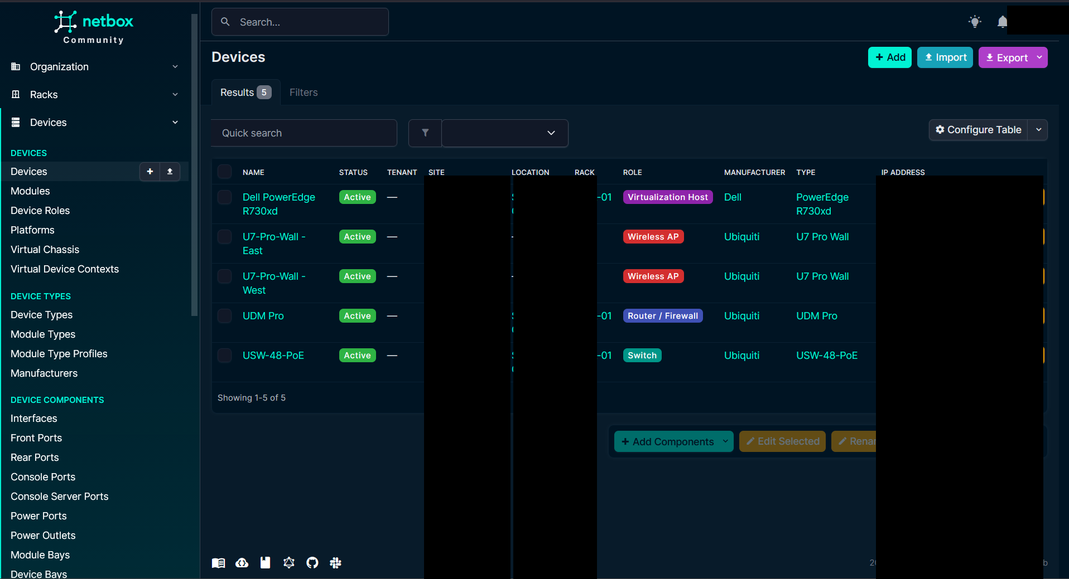
Task: Click the NetBox Community logo
Action: pos(94,27)
